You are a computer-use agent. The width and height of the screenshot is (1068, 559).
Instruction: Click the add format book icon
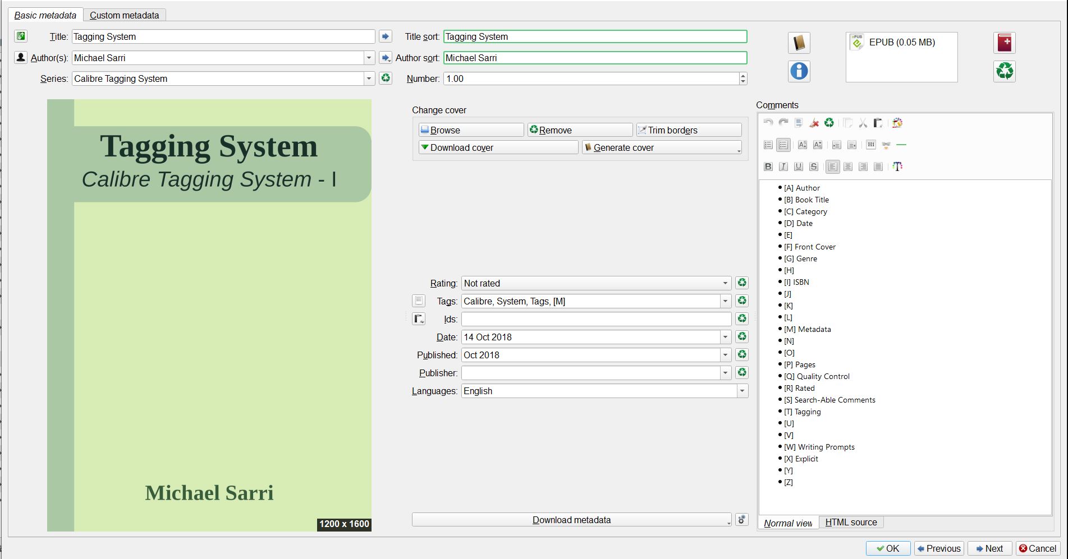coord(1004,43)
